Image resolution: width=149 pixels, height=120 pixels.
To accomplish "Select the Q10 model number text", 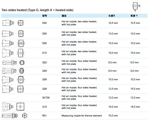I will [x=44, y=107].
